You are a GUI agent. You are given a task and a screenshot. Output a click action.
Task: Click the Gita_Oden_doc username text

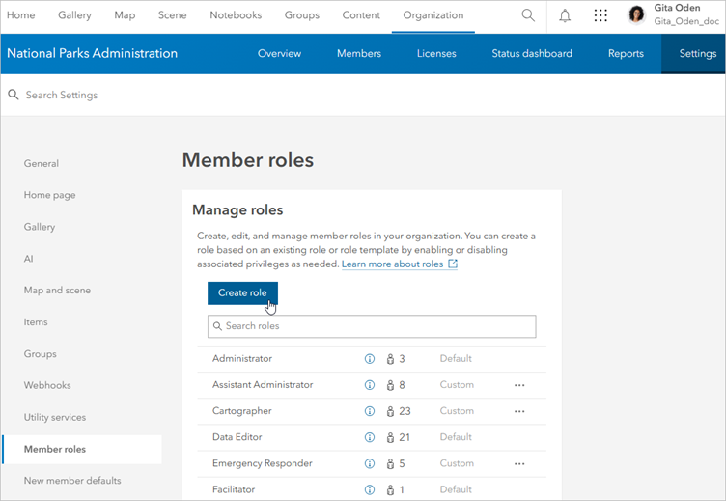(x=686, y=21)
